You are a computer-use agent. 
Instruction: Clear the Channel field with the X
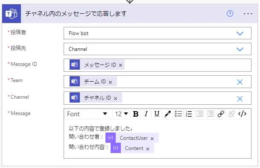pos(240,99)
